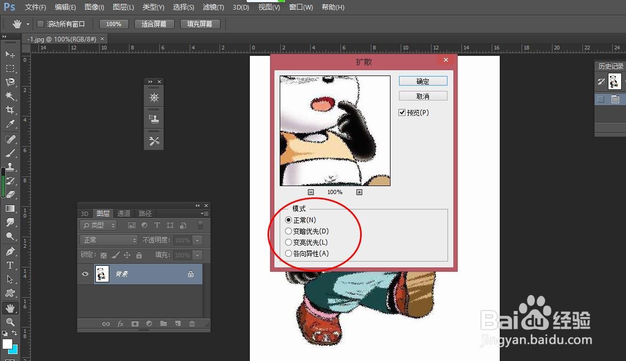The width and height of the screenshot is (626, 361).
Task: Click the fx layer style icon
Action: [x=120, y=323]
